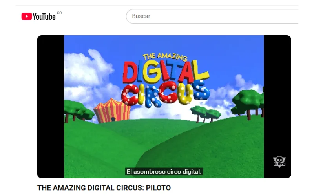Click the red YouTube play logo icon
The image size is (314, 196).
click(27, 16)
